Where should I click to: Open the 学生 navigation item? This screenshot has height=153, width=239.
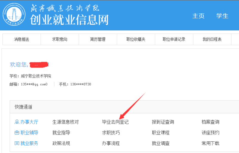(x=222, y=16)
